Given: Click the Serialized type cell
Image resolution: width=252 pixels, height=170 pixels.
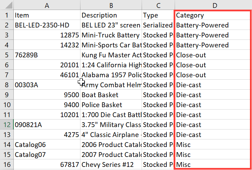Looking at the screenshot, I should pyautogui.click(x=158, y=25).
